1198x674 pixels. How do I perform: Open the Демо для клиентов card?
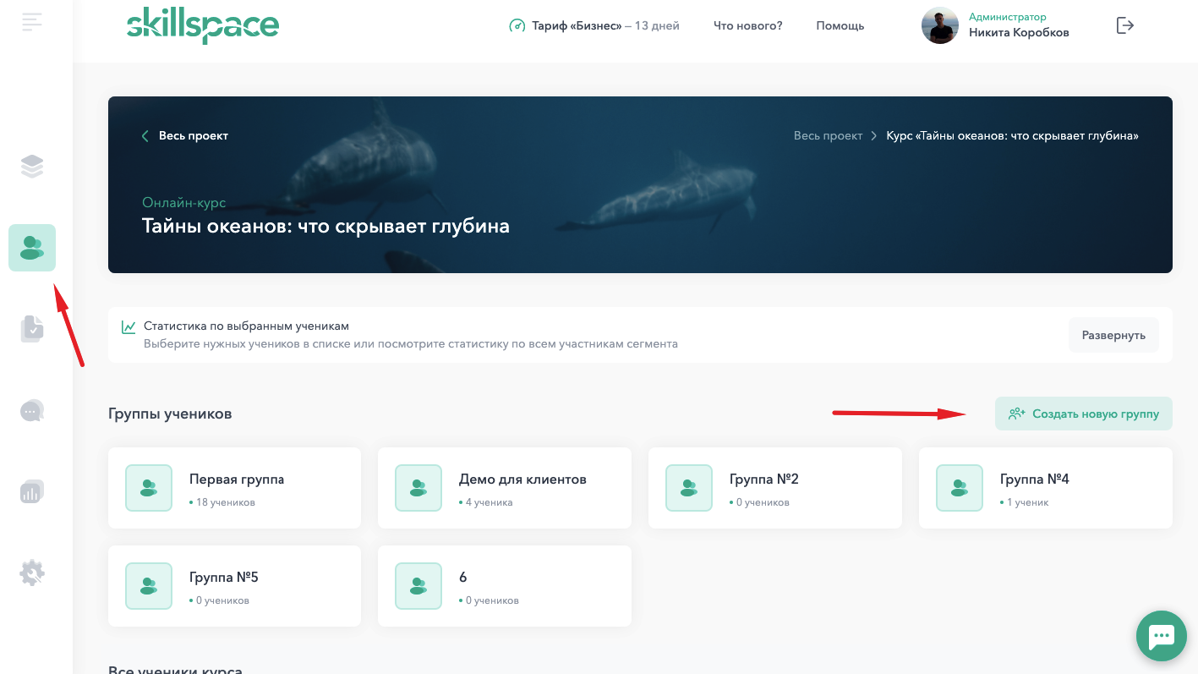pyautogui.click(x=505, y=488)
